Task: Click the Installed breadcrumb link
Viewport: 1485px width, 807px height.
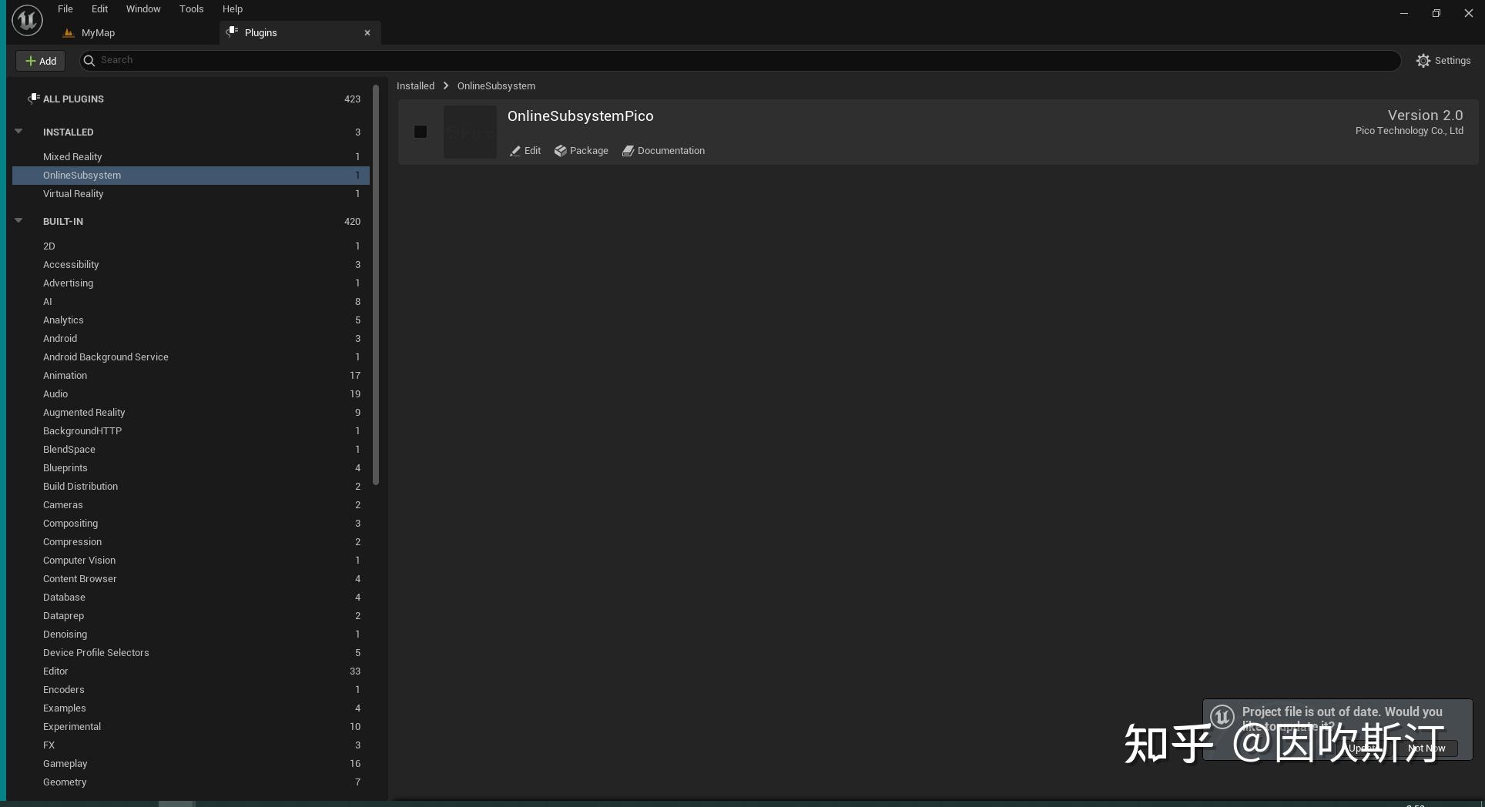Action: pyautogui.click(x=415, y=85)
